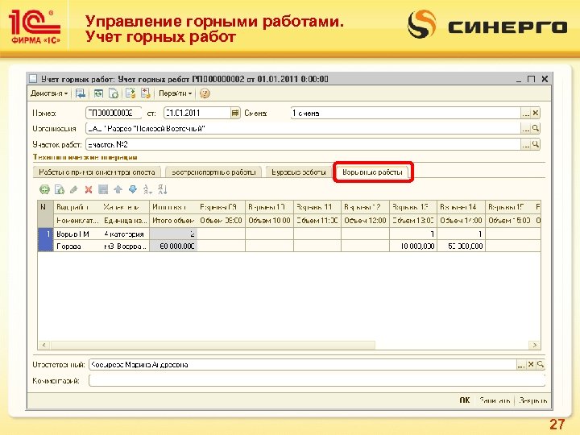
Task: Click the Объем 09:00 column header
Action: (222, 221)
